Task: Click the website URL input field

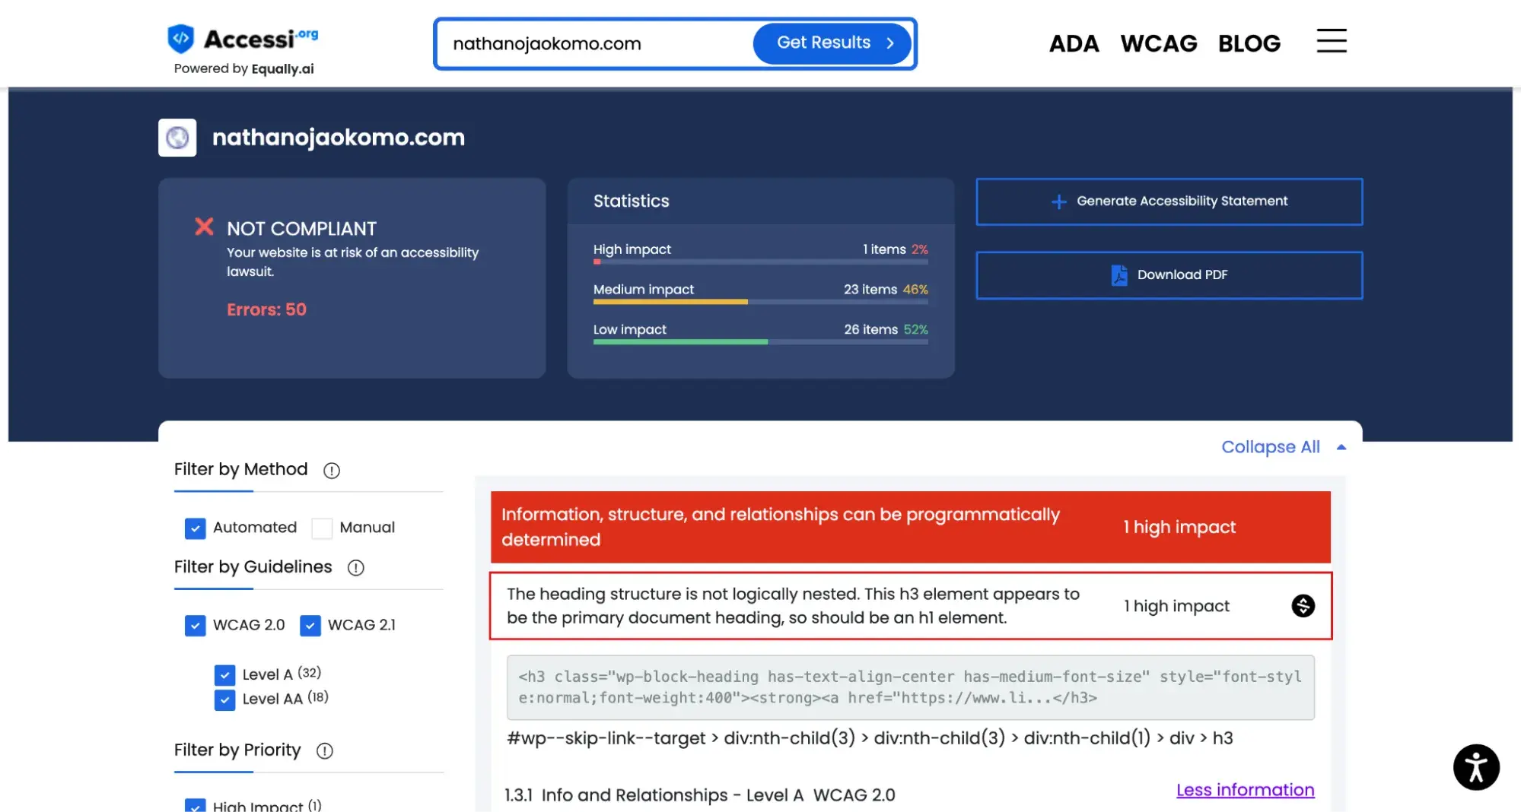Action: click(595, 43)
